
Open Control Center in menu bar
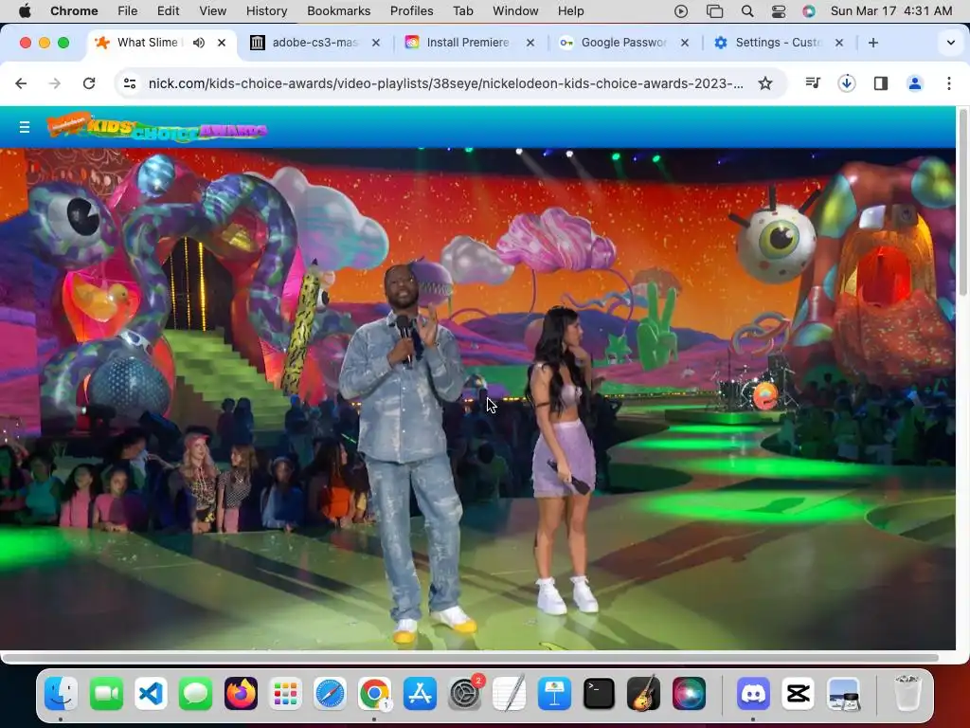[779, 10]
